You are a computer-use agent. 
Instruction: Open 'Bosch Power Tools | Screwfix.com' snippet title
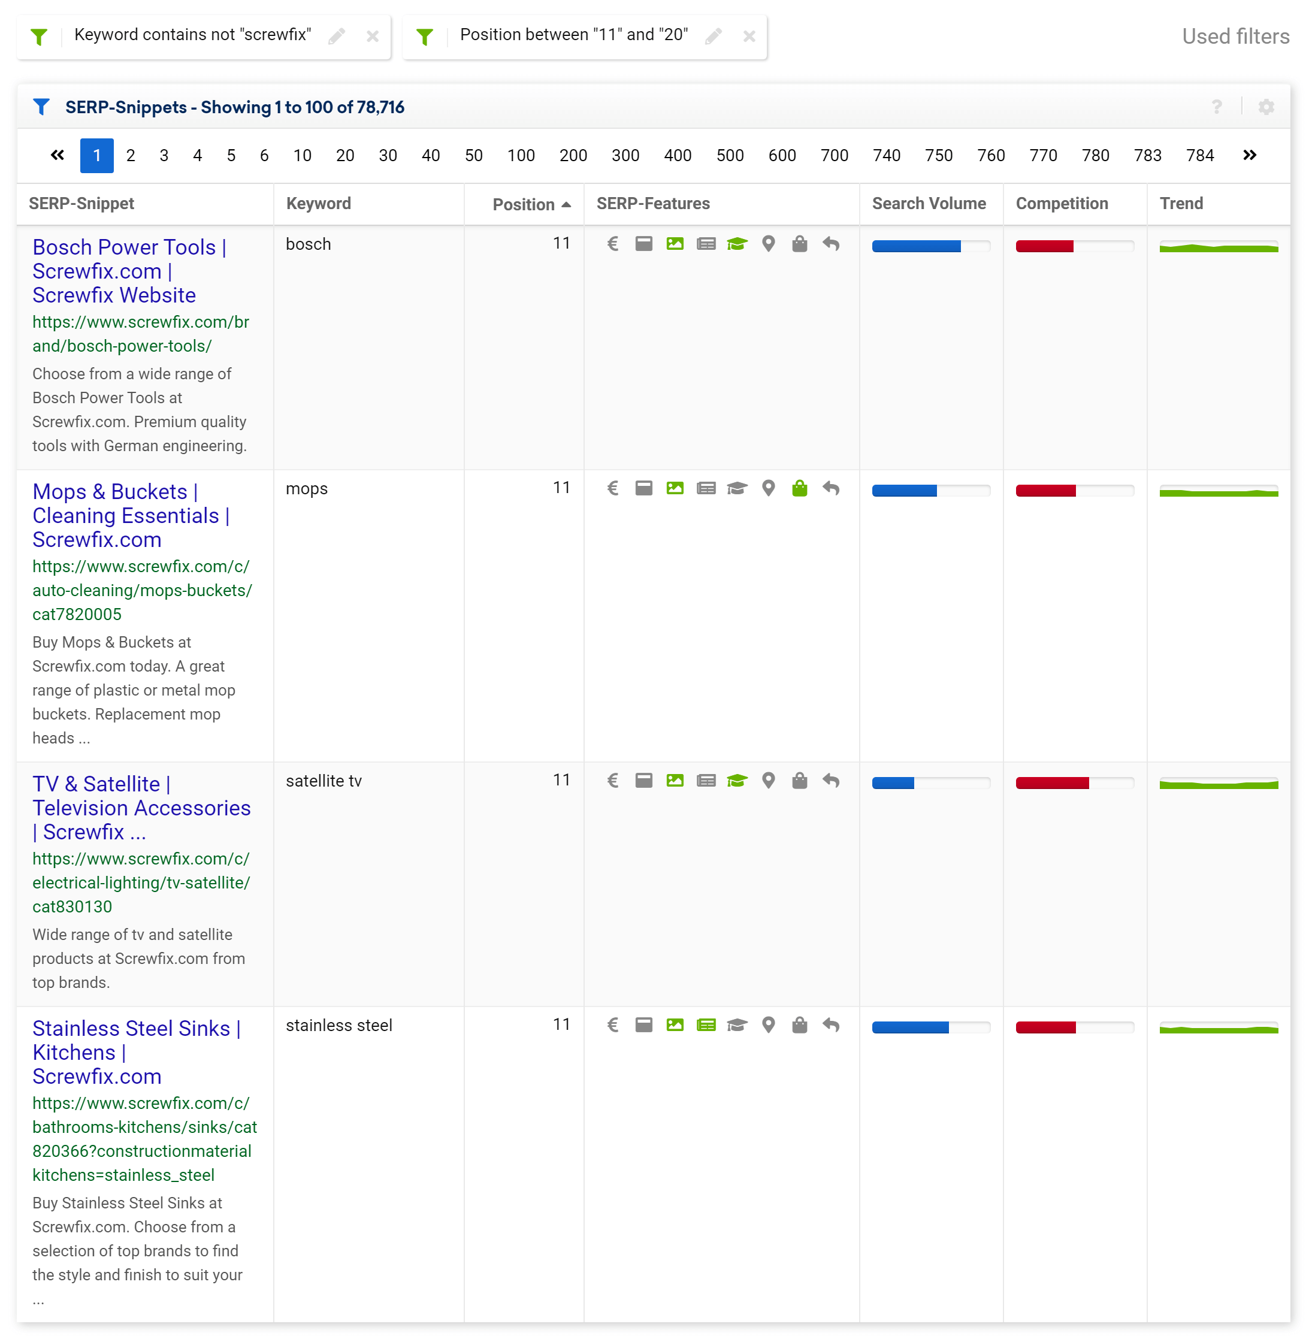[129, 271]
